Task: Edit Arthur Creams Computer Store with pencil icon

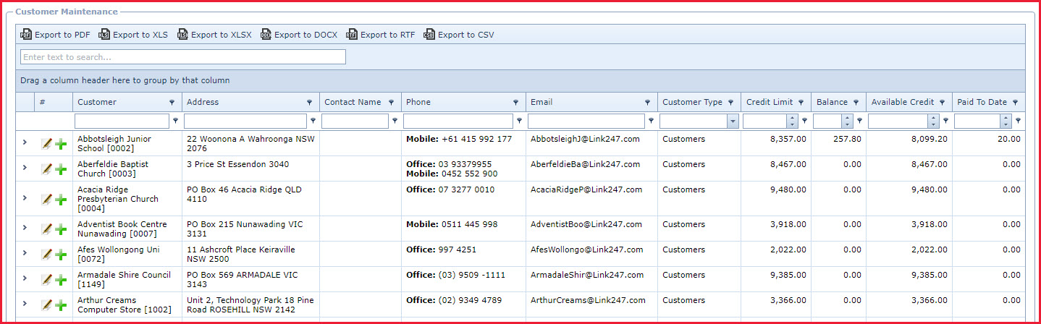Action: click(46, 304)
